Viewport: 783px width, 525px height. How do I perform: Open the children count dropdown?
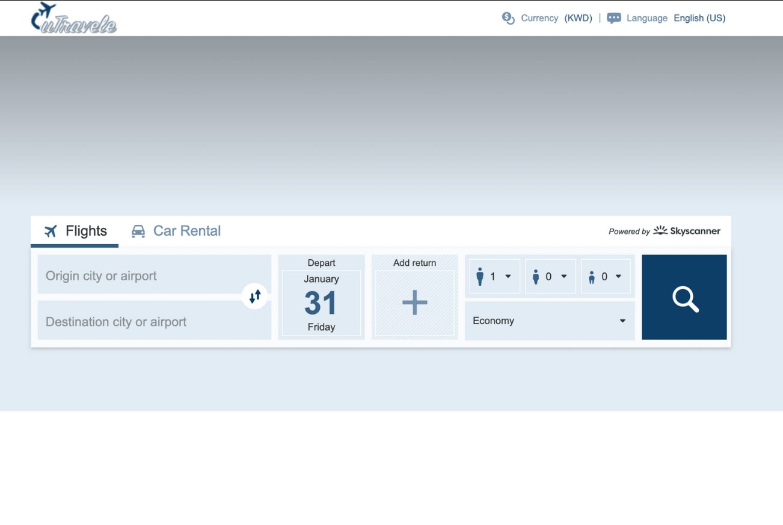coord(550,276)
